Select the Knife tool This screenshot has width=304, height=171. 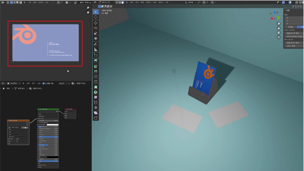[96, 82]
